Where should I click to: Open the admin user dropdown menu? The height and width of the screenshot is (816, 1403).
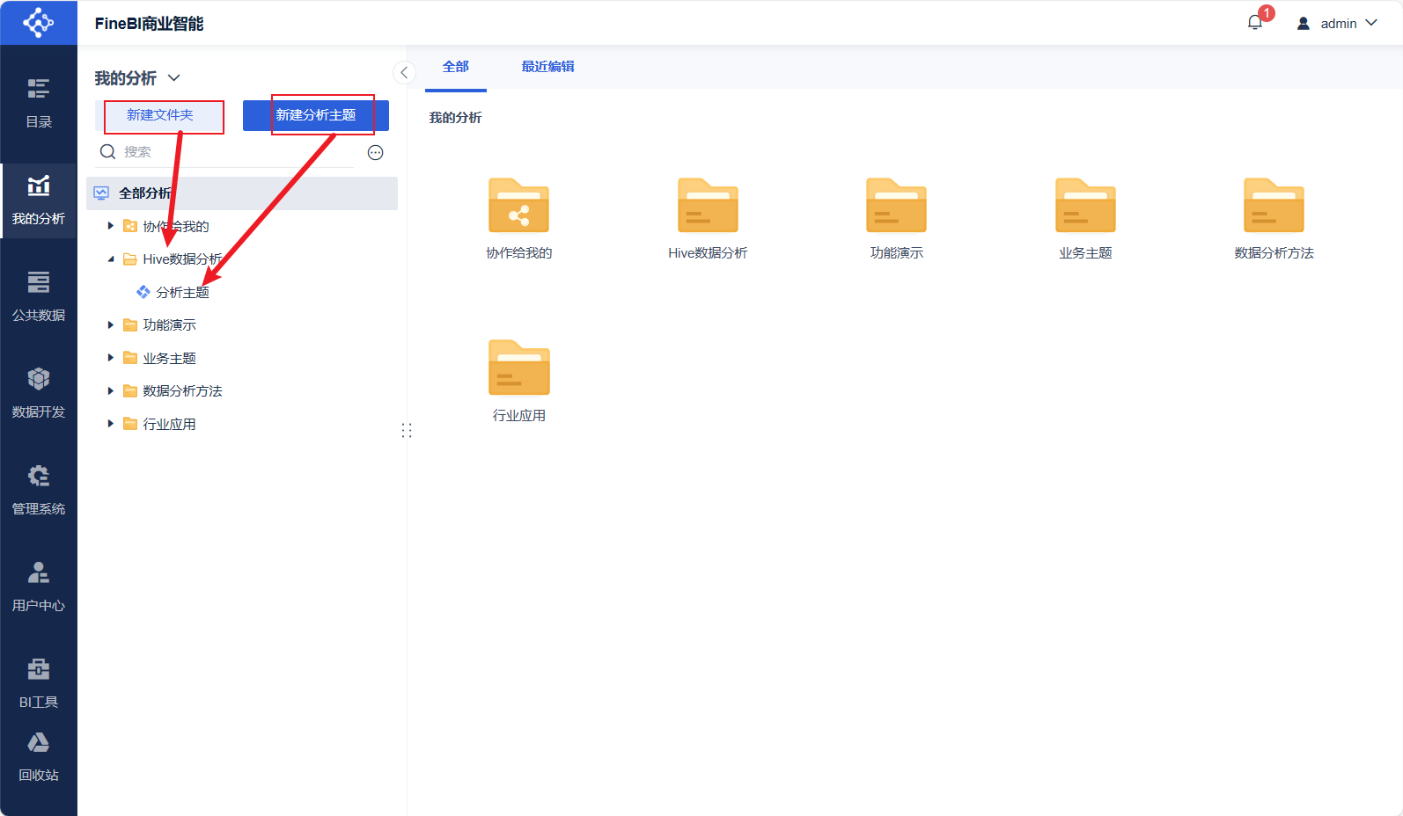point(1337,24)
